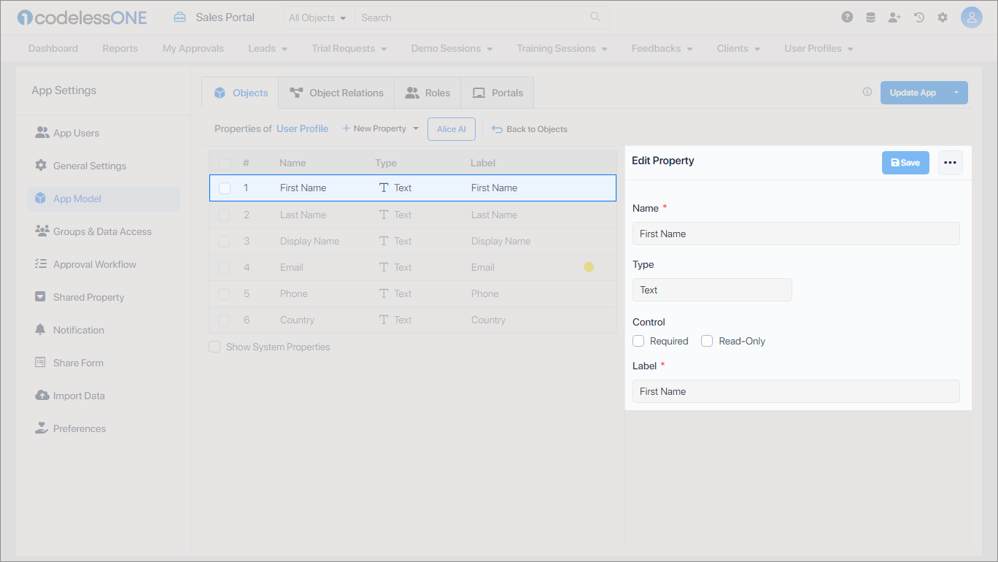Click the codelessONE logo
The image size is (998, 562).
point(81,17)
